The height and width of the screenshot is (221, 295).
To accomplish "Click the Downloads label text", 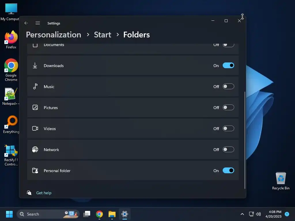I will 54,66.
